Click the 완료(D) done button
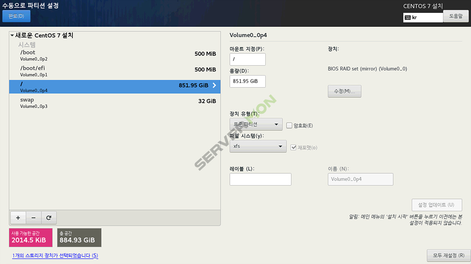Viewport: 471px width, 264px height. 16,16
